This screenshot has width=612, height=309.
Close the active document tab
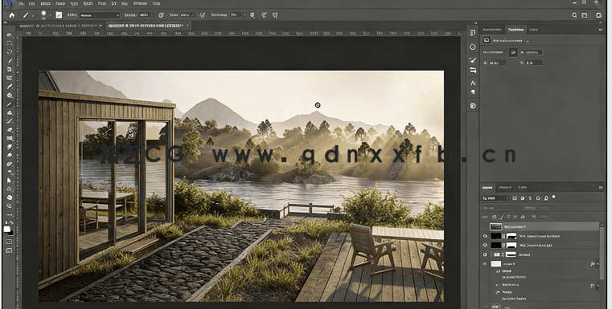(x=187, y=26)
